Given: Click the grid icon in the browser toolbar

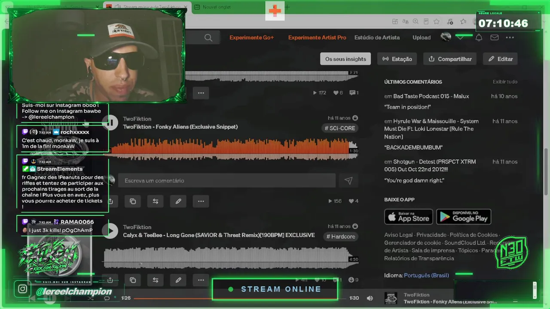Looking at the screenshot, I should (x=395, y=21).
